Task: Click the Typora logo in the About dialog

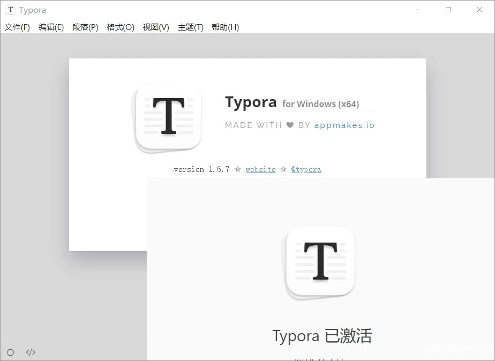Action: pos(167,117)
